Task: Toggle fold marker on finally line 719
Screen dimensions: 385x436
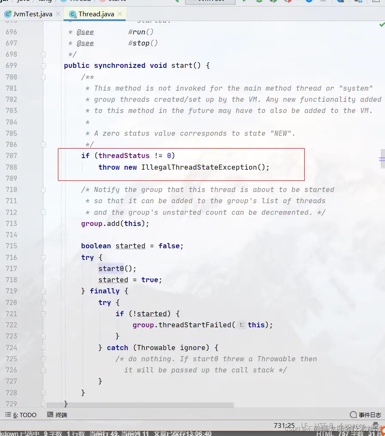Action: coord(43,291)
